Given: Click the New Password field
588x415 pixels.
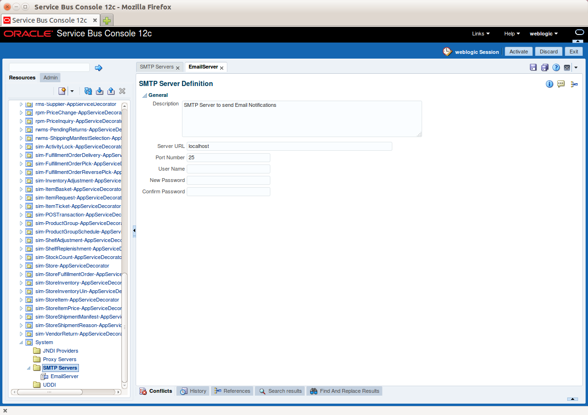Looking at the screenshot, I should point(228,180).
